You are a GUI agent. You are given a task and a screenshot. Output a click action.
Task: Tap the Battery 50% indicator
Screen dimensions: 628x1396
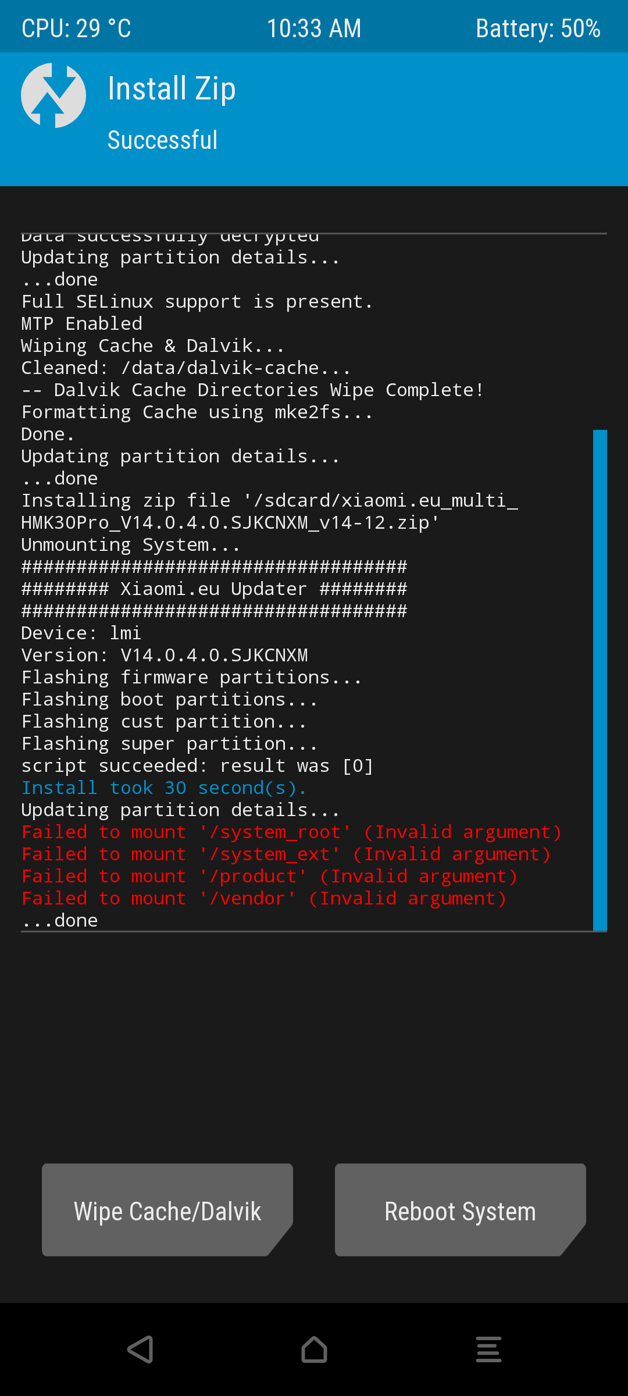(538, 28)
